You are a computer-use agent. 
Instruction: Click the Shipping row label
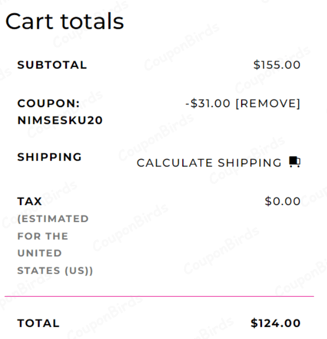pos(50,157)
